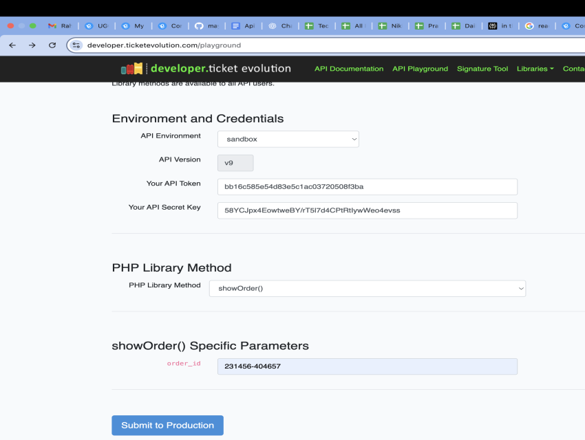Image resolution: width=585 pixels, height=440 pixels.
Task: Click the Ticket Evolution logo icon
Action: pyautogui.click(x=131, y=69)
